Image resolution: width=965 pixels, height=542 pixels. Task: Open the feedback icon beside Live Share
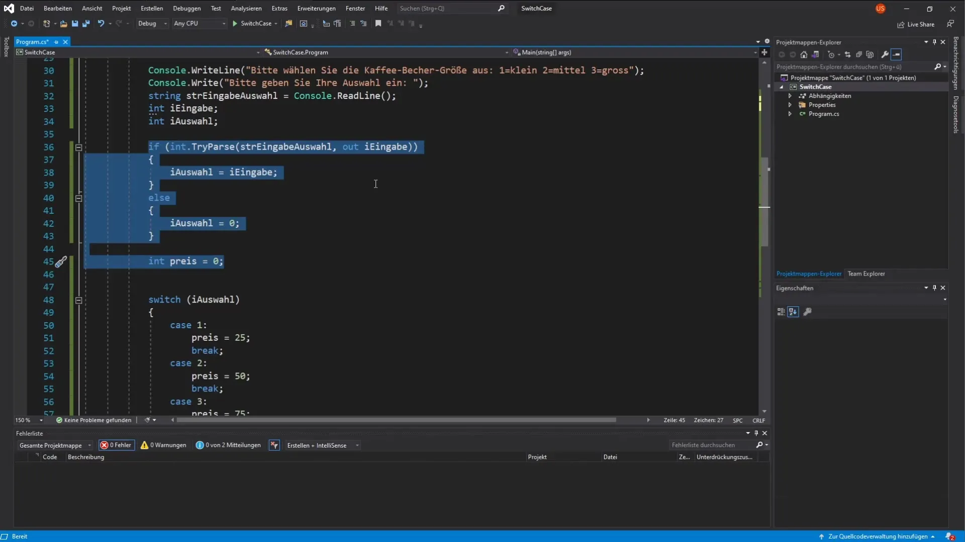coord(950,24)
